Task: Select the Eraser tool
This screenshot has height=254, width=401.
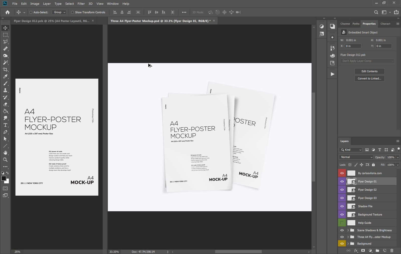Action: tap(5, 104)
